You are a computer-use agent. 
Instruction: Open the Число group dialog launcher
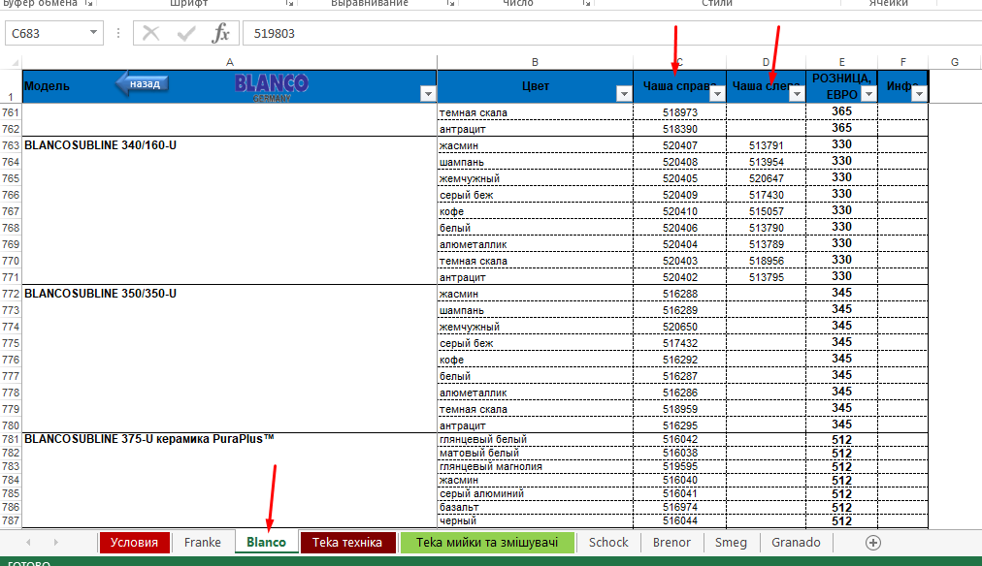point(586,3)
